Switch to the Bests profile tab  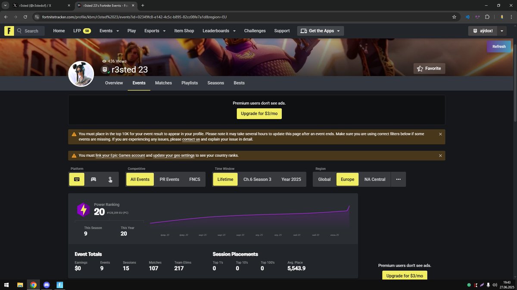click(x=239, y=83)
